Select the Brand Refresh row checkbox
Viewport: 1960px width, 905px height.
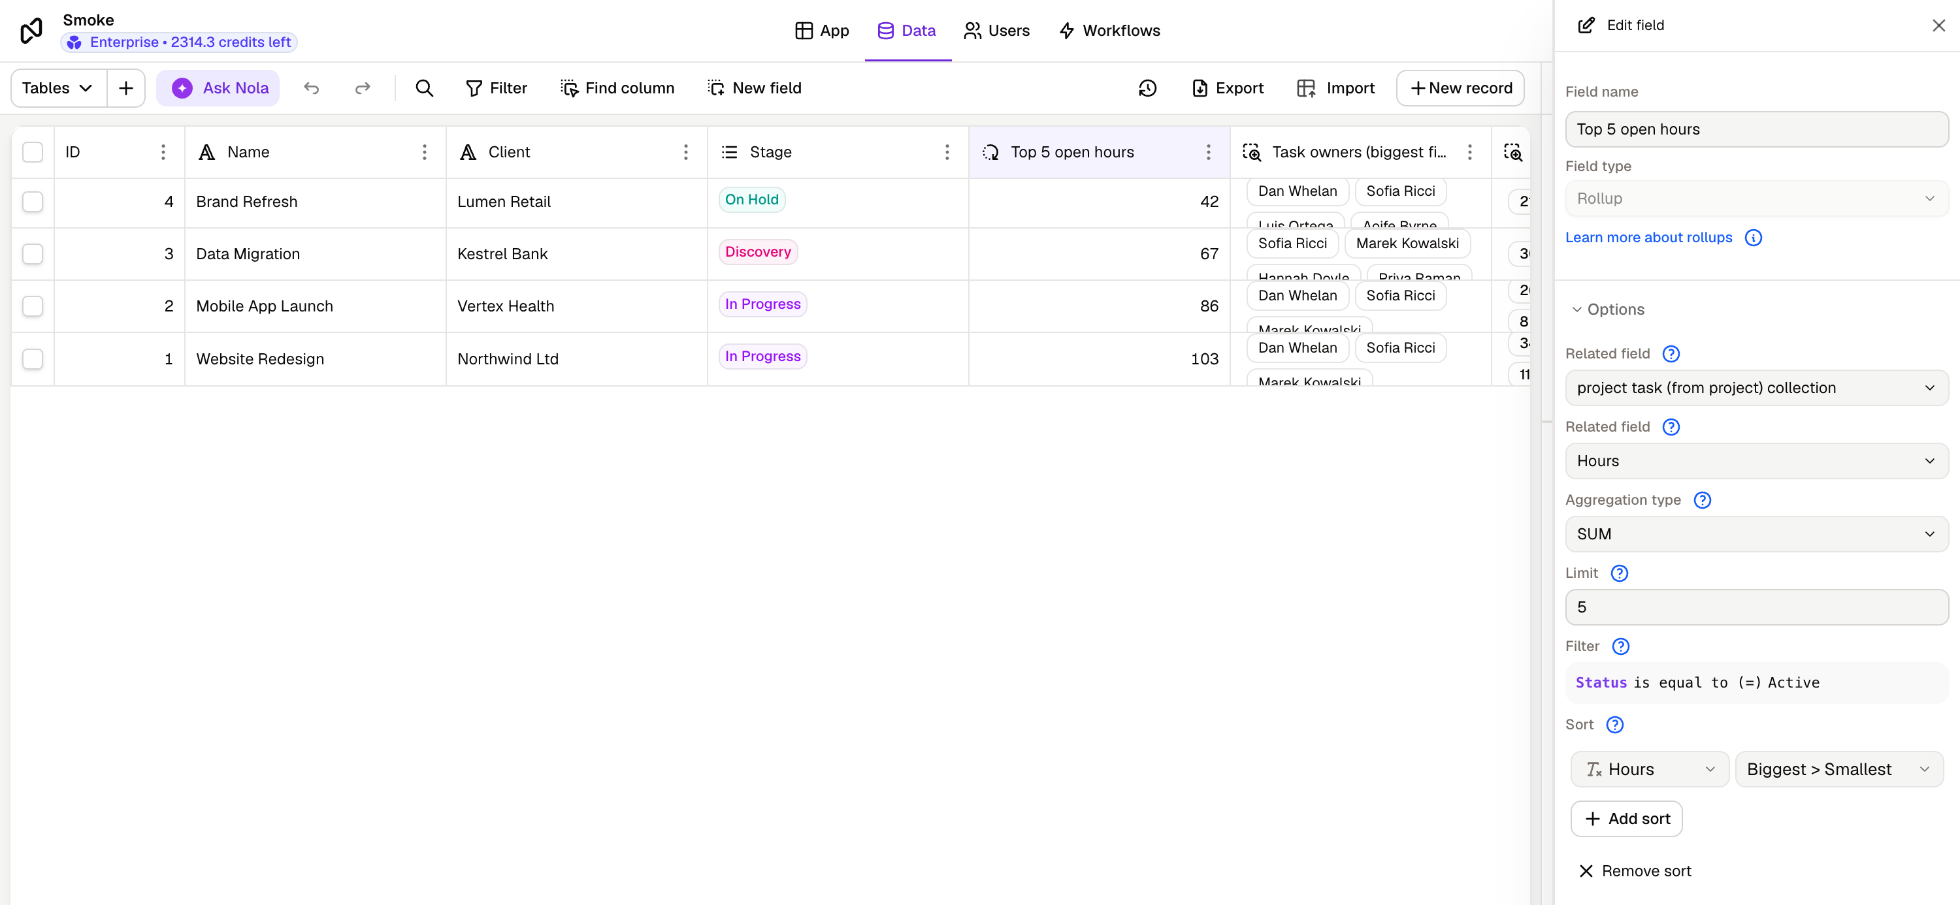[x=33, y=202]
